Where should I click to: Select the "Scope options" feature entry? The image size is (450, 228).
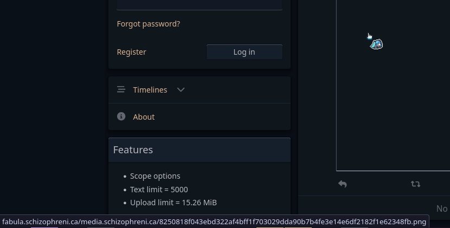(x=155, y=176)
